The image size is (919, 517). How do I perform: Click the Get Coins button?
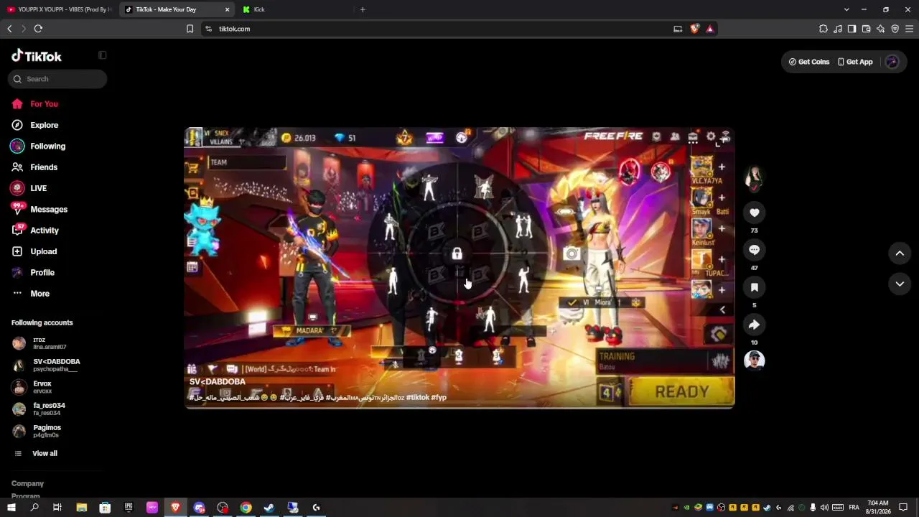coord(809,62)
